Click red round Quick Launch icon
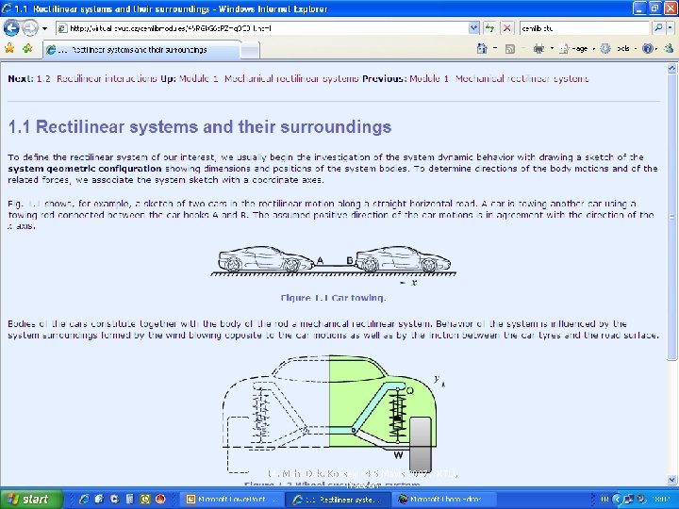The image size is (679, 509). [x=160, y=499]
